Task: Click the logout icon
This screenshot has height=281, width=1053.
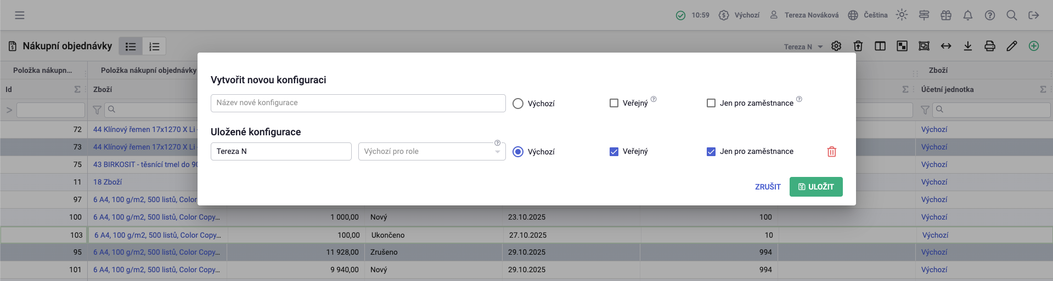Action: (x=1033, y=15)
